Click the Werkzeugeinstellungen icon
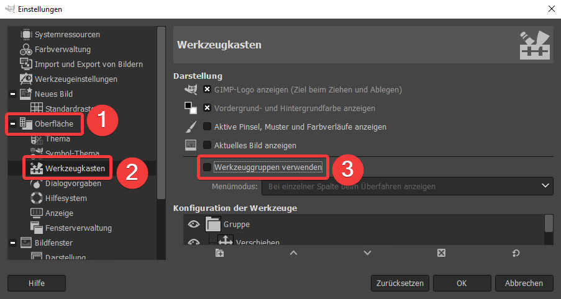 tap(26, 79)
